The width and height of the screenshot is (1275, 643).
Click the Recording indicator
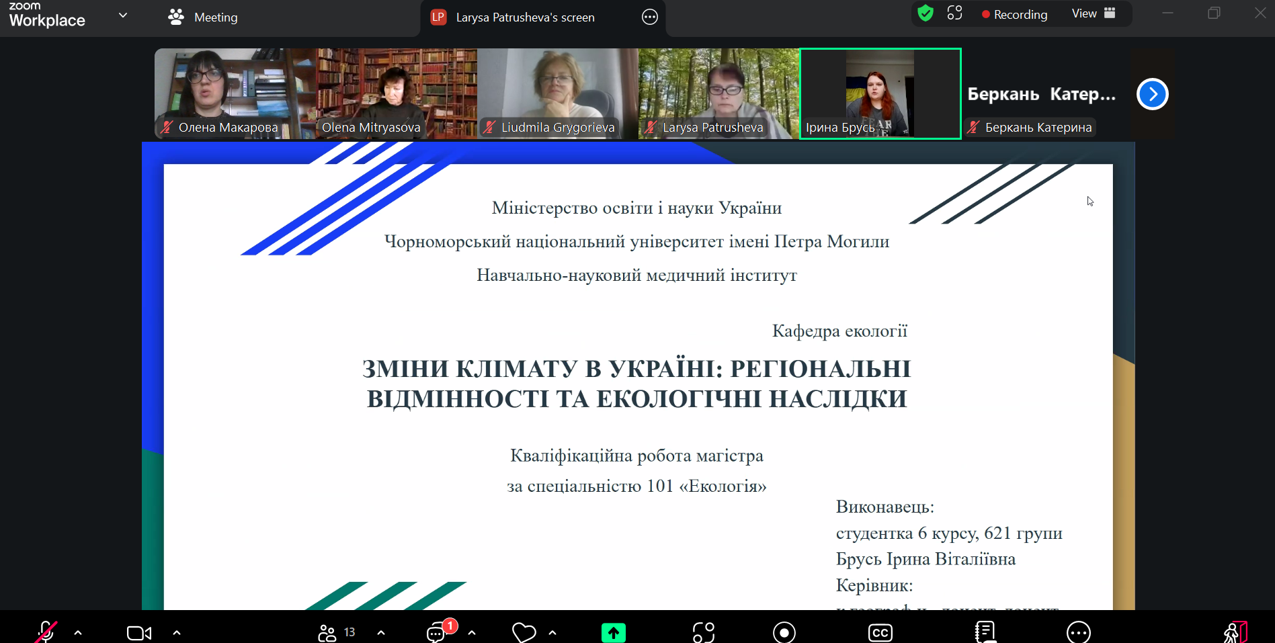(1014, 14)
